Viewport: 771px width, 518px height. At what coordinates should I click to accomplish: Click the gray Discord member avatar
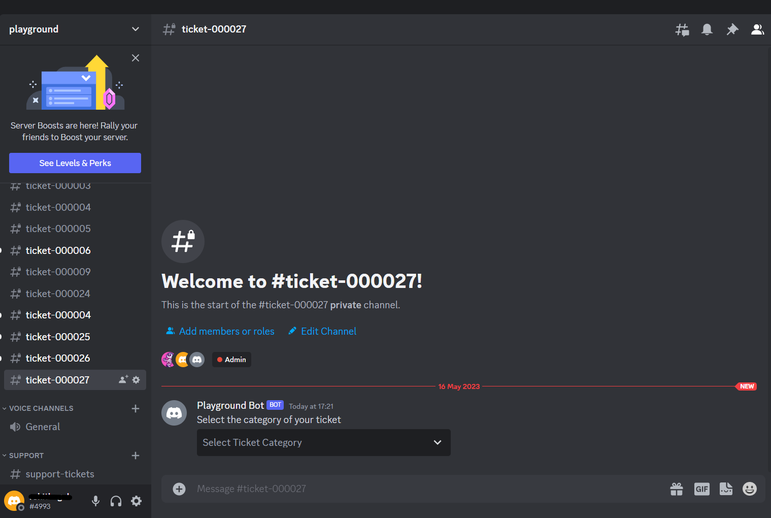[197, 360]
